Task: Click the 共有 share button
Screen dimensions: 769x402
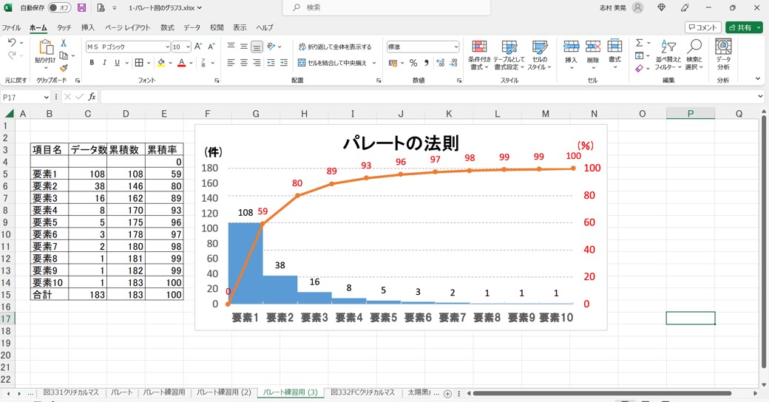Action: point(744,27)
